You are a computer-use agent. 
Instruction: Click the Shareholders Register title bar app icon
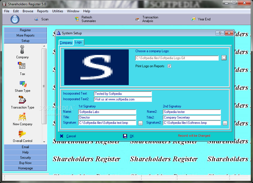tap(4, 4)
